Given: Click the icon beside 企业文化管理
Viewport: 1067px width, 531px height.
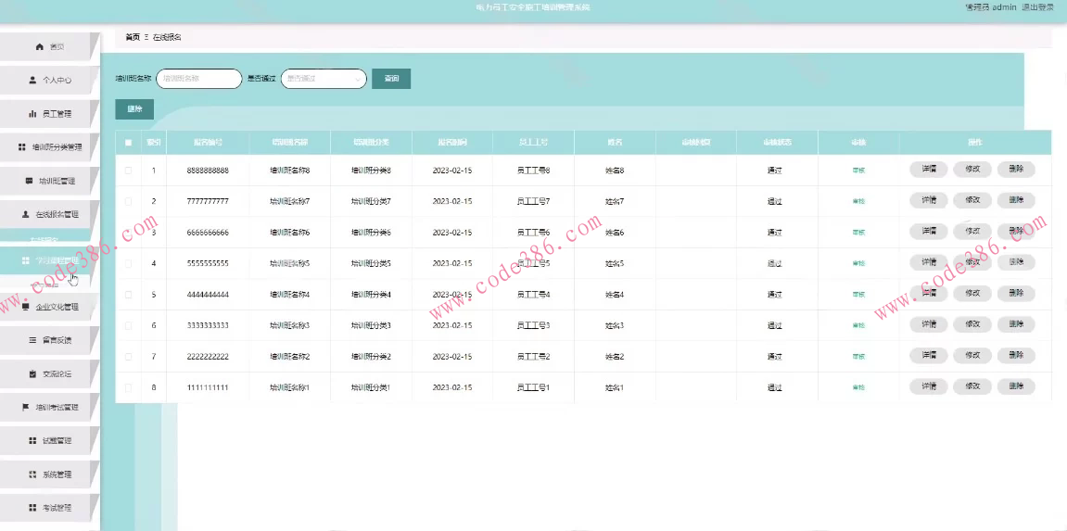Looking at the screenshot, I should [26, 307].
